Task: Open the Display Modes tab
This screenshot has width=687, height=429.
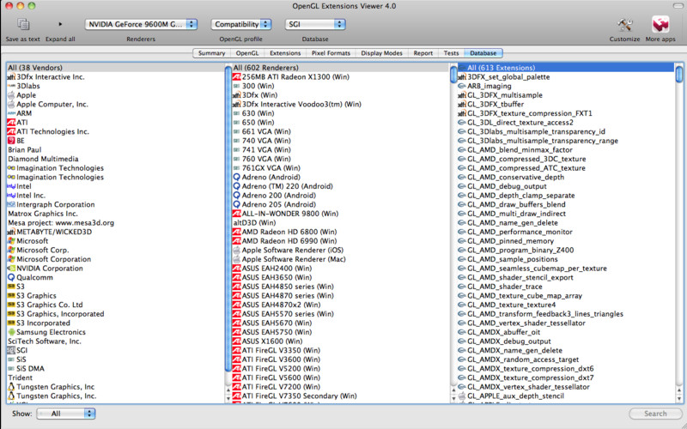Action: point(381,53)
